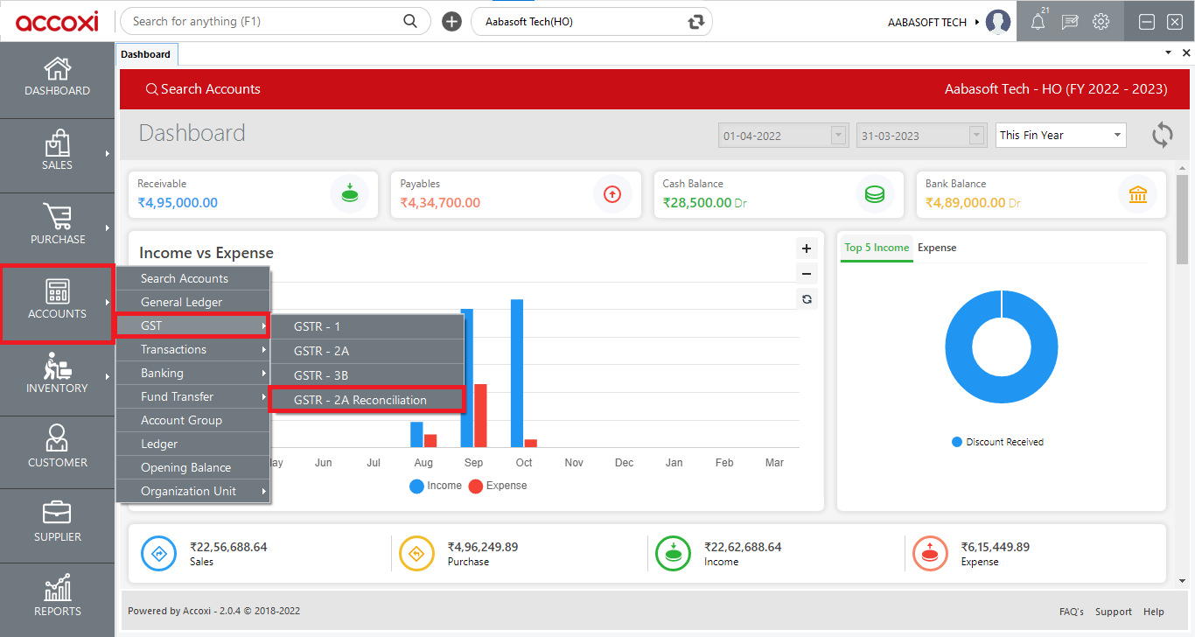Image resolution: width=1195 pixels, height=637 pixels.
Task: Click Search Accounts in the red banner
Action: (x=203, y=89)
